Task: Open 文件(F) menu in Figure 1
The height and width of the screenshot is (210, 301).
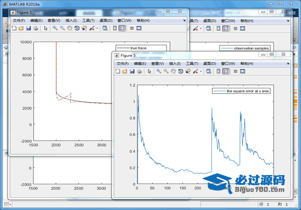Action: pos(19,21)
